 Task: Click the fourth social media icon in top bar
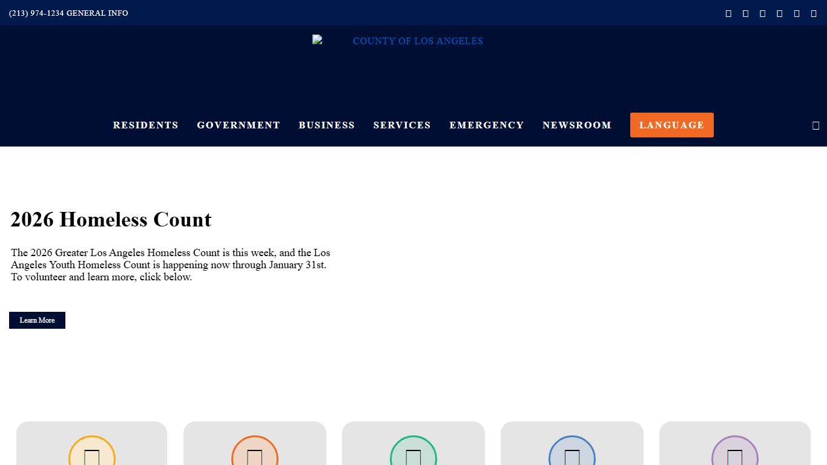(779, 13)
